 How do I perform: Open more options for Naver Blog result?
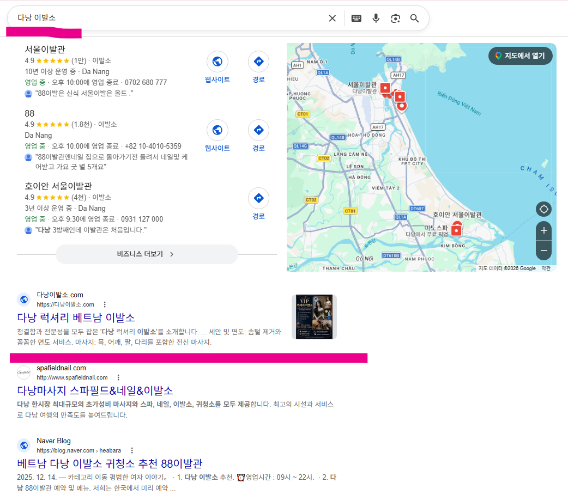point(132,450)
